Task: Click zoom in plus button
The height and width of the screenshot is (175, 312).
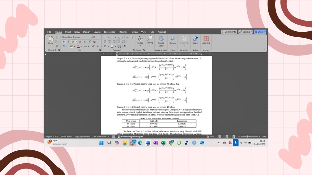Action: click(259, 136)
